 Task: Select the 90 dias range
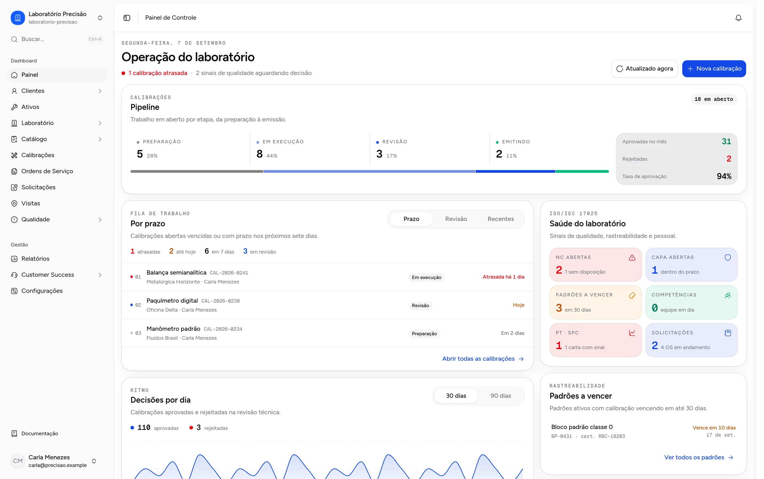[x=500, y=396]
